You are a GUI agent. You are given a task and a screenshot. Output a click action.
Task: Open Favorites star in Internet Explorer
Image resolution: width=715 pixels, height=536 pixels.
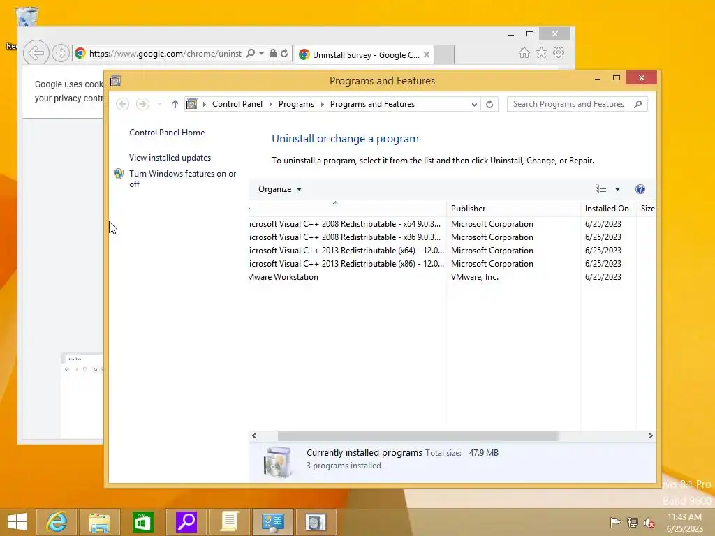pos(541,53)
